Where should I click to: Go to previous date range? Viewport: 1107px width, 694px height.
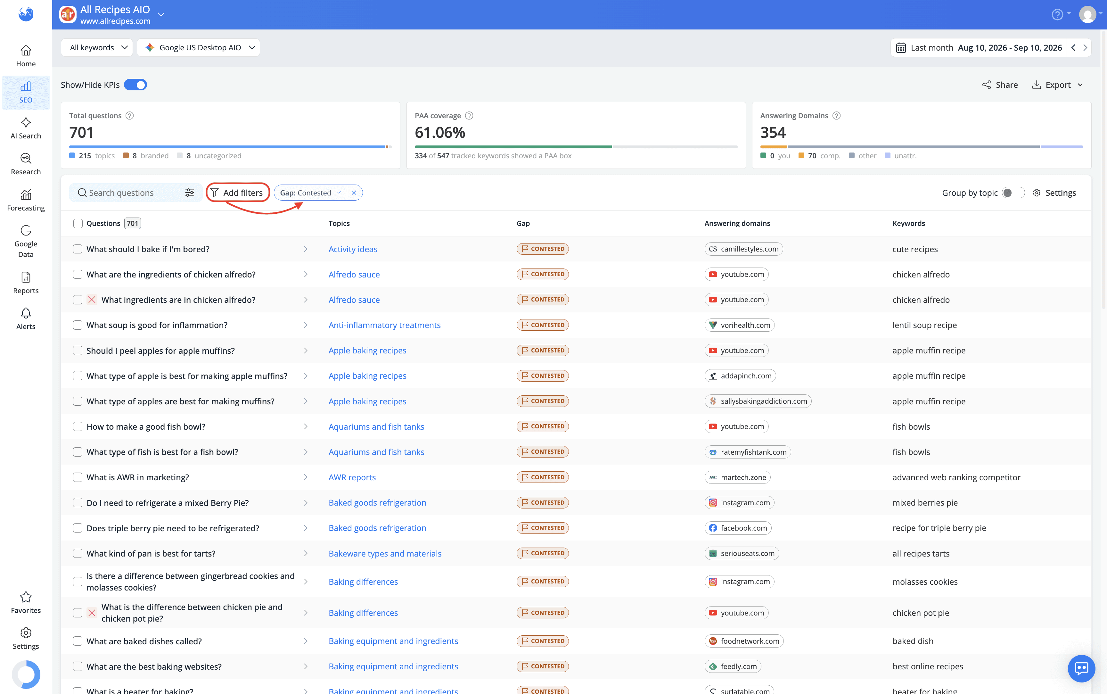pyautogui.click(x=1073, y=48)
